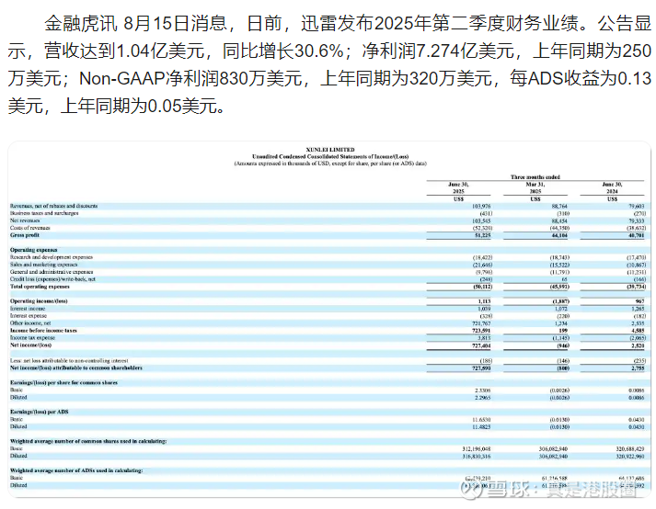
Task: Click the '同比增长30.6%' phrase in article
Action: pyautogui.click(x=283, y=51)
